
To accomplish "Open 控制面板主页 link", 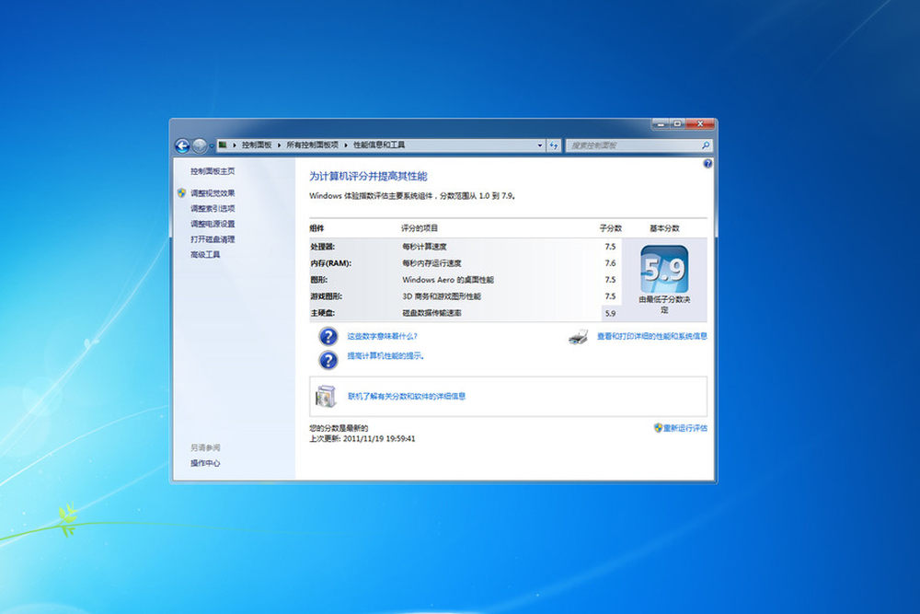I will (x=213, y=171).
